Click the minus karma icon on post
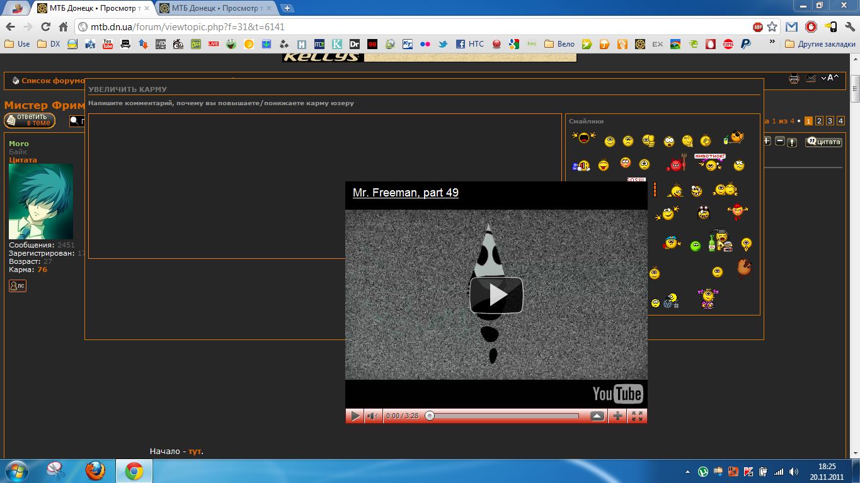 click(779, 141)
